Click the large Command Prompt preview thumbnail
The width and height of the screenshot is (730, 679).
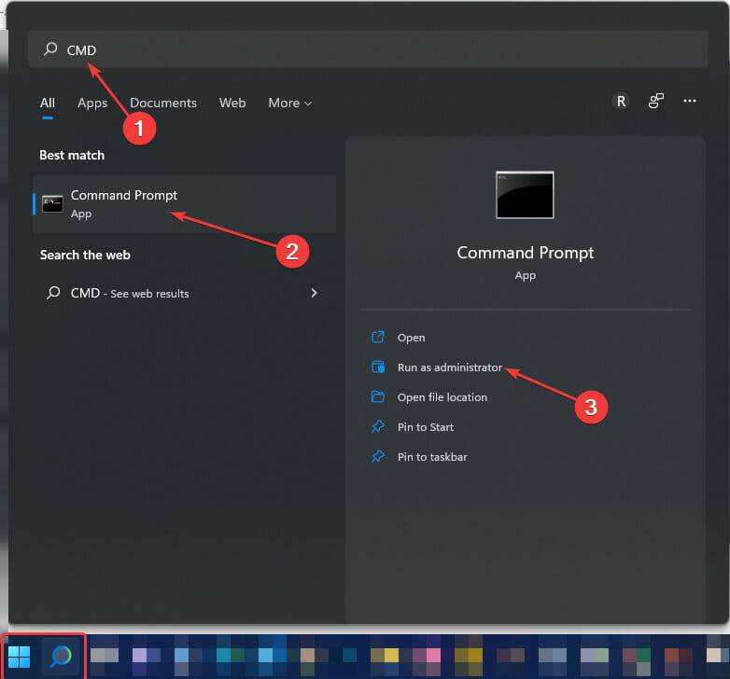(x=525, y=195)
